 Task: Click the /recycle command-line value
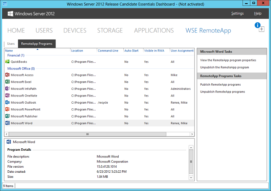tap(103, 103)
